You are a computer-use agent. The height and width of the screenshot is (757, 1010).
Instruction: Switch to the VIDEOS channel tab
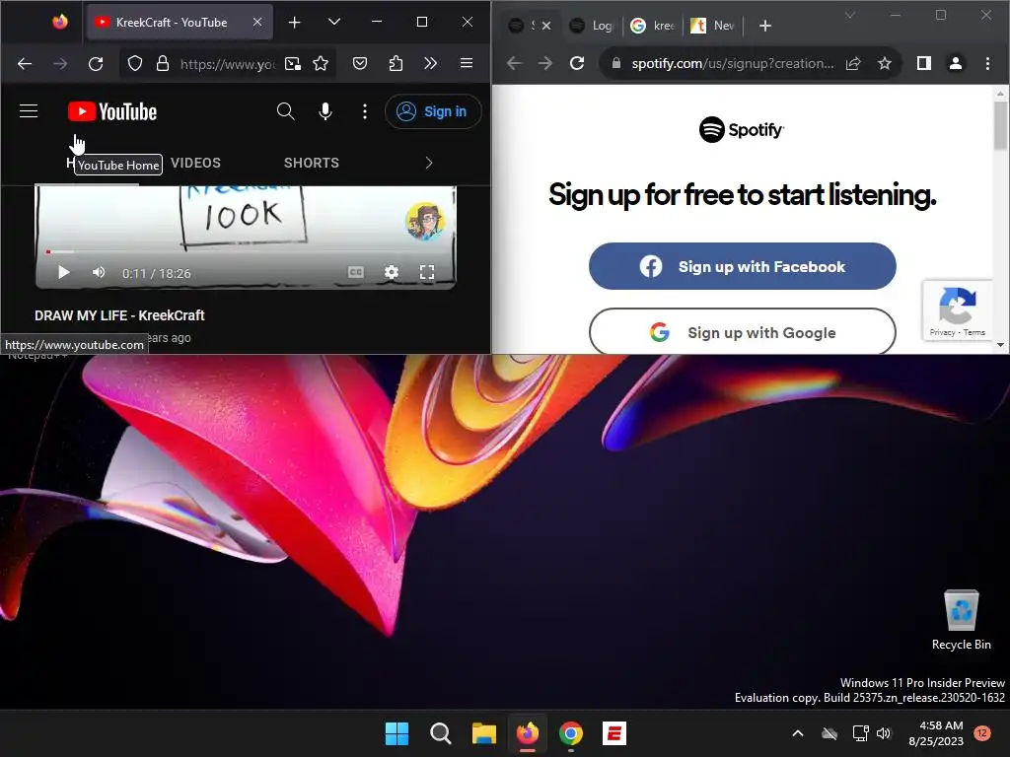click(196, 163)
